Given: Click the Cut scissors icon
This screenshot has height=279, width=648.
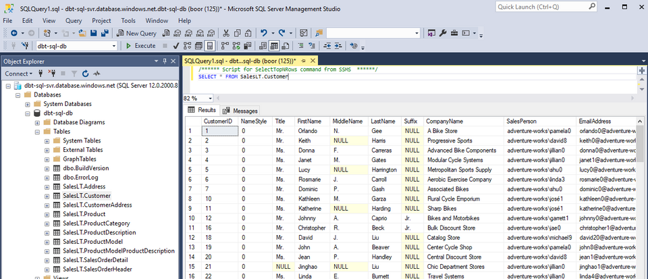Looking at the screenshot, I should (227, 32).
